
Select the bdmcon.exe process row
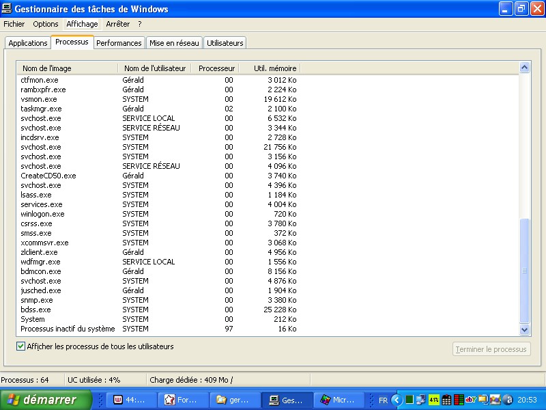click(158, 271)
